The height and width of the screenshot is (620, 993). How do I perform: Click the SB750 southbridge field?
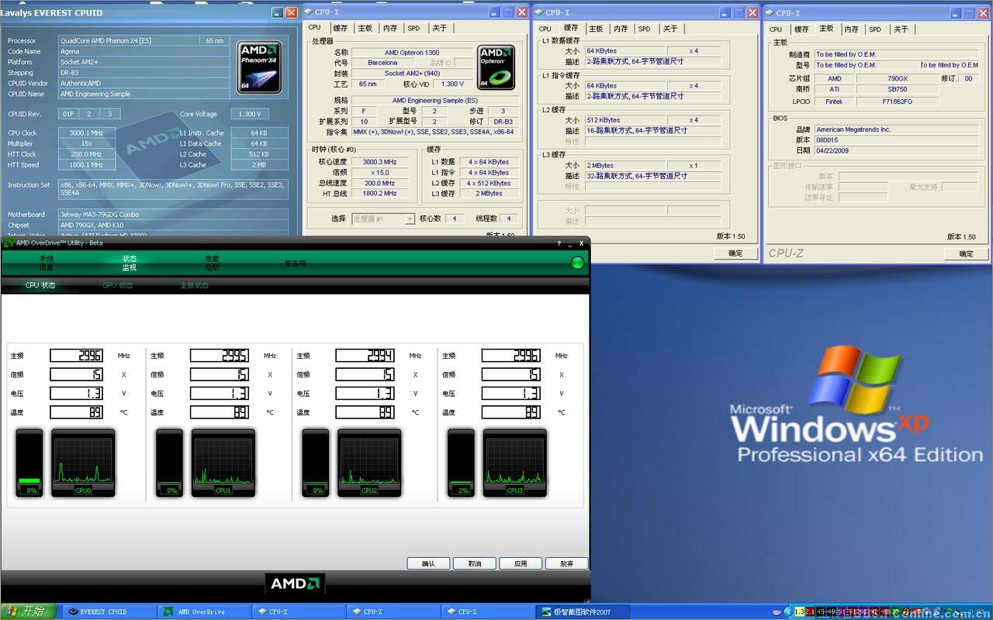898,89
